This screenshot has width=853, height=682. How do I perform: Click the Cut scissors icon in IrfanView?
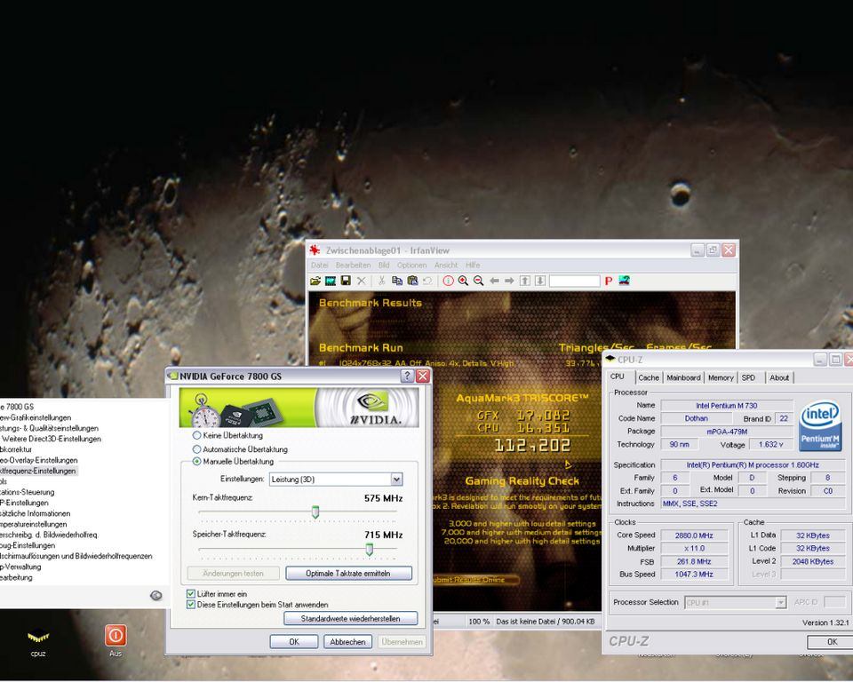click(x=381, y=282)
